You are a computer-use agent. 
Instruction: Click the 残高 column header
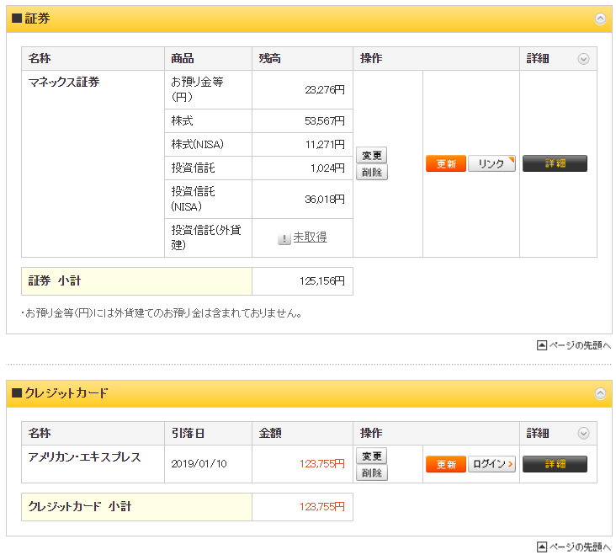pos(302,59)
